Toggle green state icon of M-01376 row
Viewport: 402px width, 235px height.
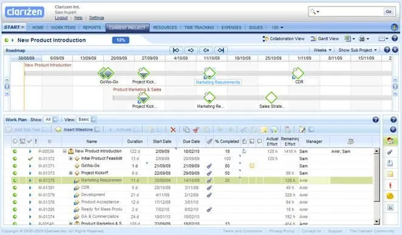(x=15, y=202)
